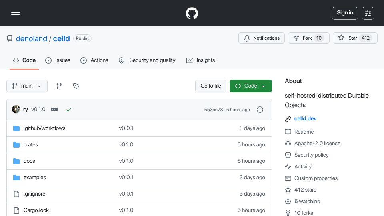Click the examples folder icon
384x216 pixels.
coord(16,178)
